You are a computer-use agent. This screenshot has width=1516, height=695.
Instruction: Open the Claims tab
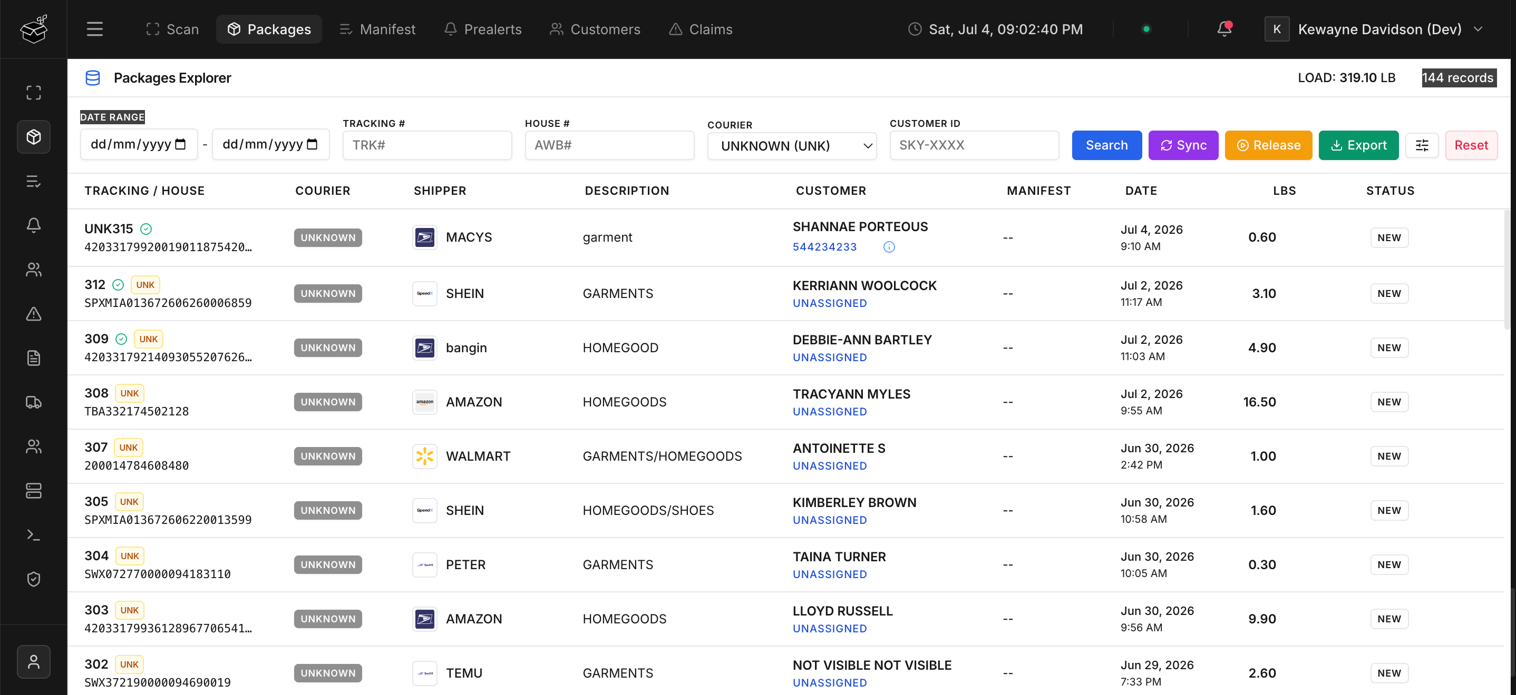click(701, 29)
